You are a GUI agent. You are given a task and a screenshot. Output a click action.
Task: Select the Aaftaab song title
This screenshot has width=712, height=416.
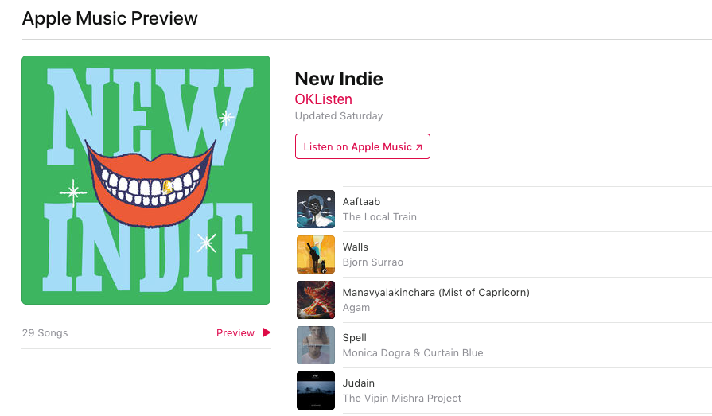(x=361, y=202)
